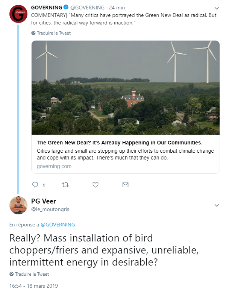Viewport: 229px width, 293px height.
Task: Follow the governing.com domain link
Action: [54, 166]
